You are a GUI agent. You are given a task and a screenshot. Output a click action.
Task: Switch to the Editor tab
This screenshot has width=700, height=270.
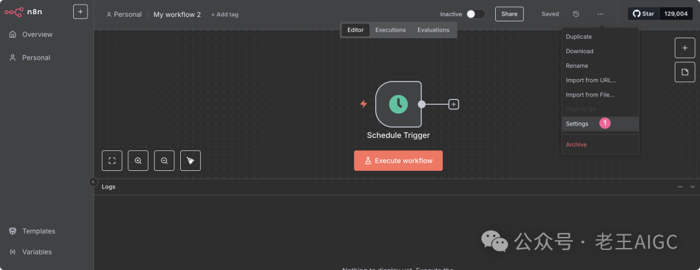point(355,30)
